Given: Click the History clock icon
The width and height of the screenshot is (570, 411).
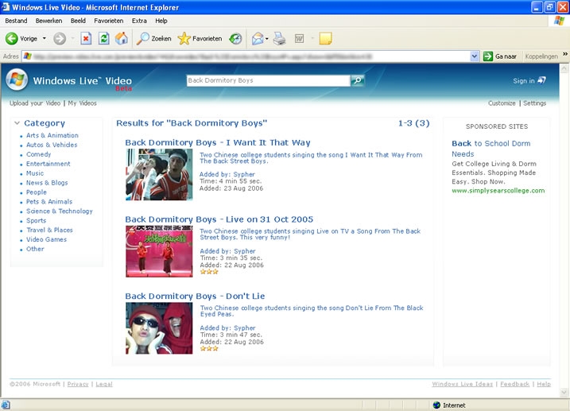Looking at the screenshot, I should [x=235, y=38].
